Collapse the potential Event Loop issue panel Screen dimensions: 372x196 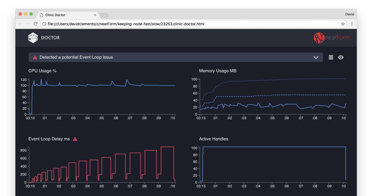tap(316, 57)
